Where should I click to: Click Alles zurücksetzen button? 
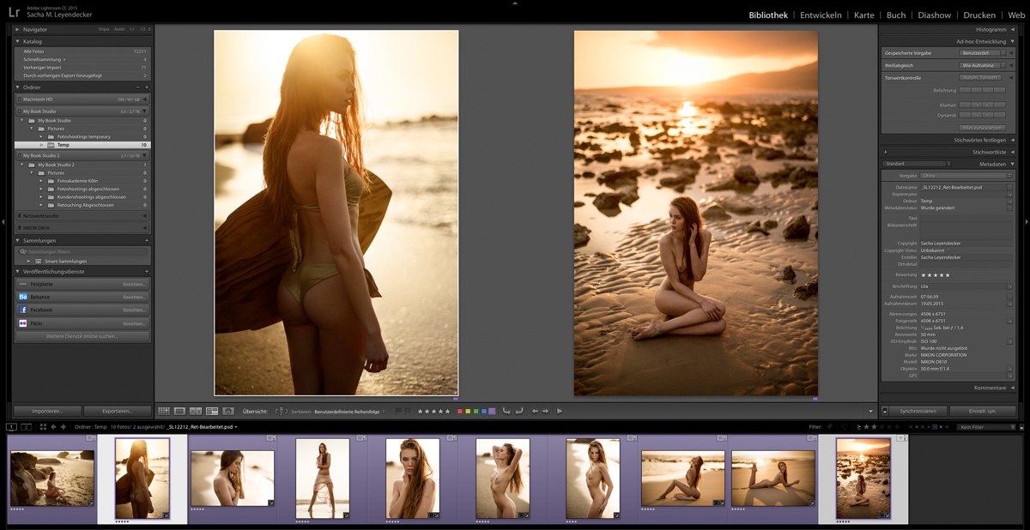[x=982, y=128]
